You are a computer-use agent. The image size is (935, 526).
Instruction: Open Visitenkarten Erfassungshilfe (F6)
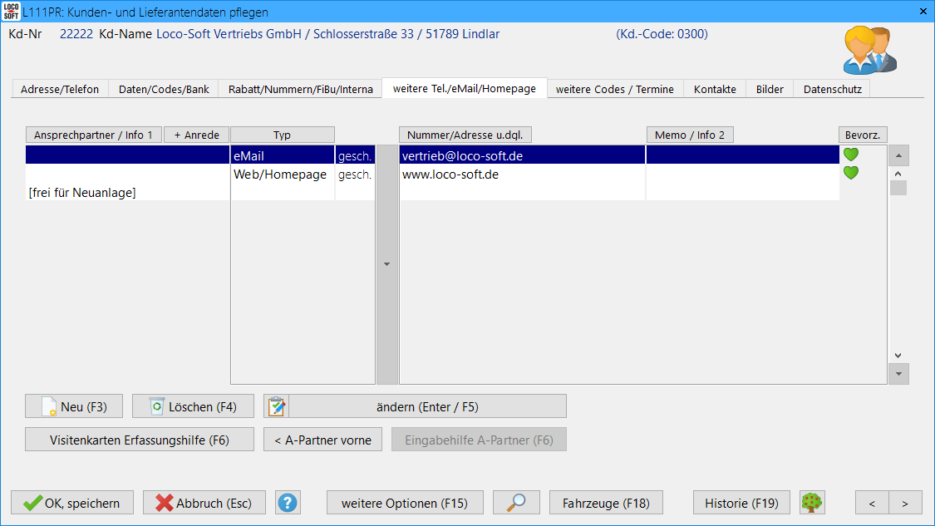140,440
